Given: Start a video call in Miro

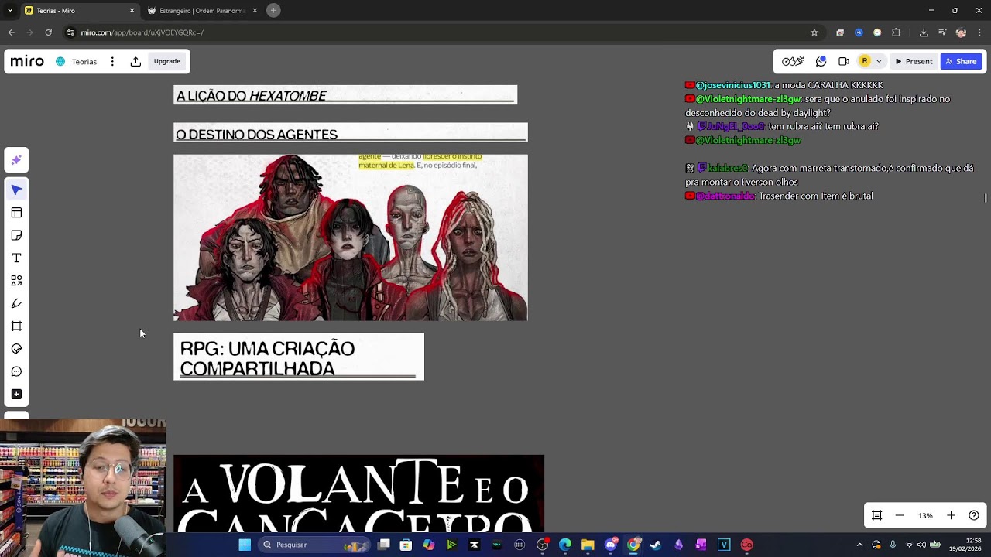Looking at the screenshot, I should click(x=844, y=61).
